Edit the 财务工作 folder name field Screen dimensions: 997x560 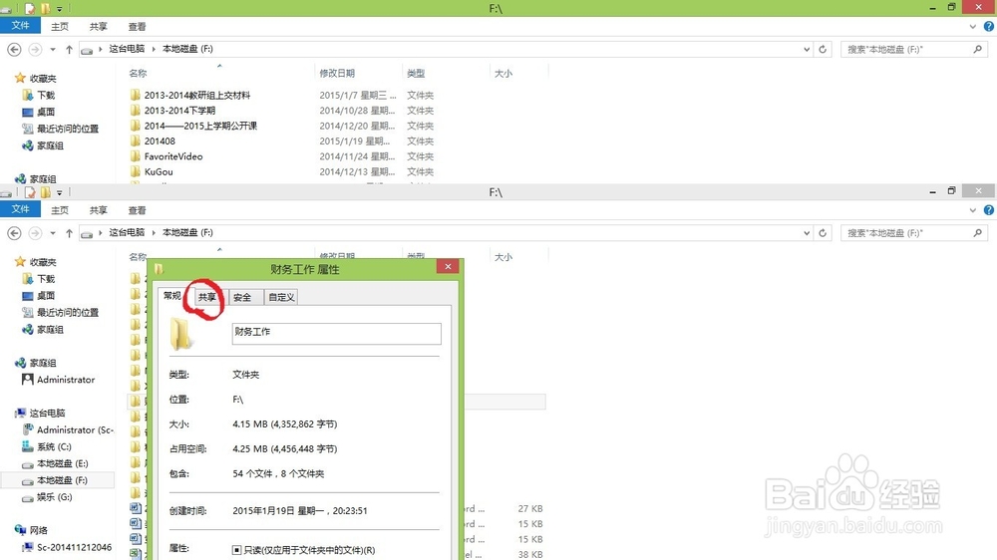336,334
